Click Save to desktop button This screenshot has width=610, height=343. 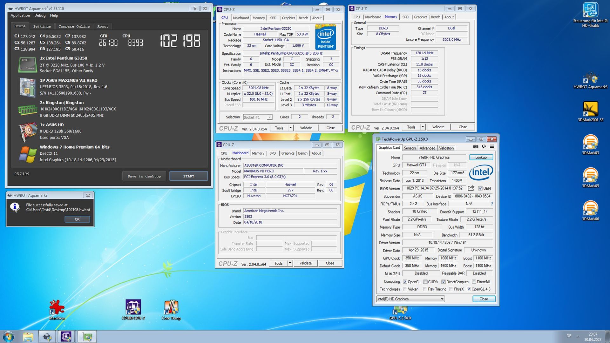click(144, 176)
